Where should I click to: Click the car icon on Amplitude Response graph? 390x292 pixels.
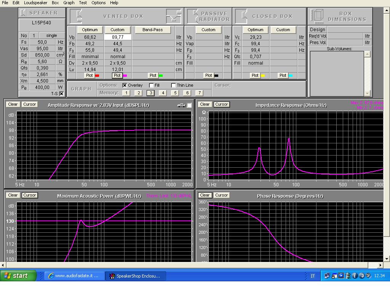[x=181, y=105]
